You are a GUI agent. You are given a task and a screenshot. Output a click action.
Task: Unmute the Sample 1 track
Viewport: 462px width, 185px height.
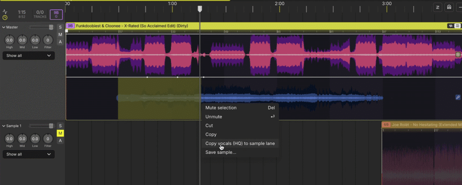pos(60,133)
